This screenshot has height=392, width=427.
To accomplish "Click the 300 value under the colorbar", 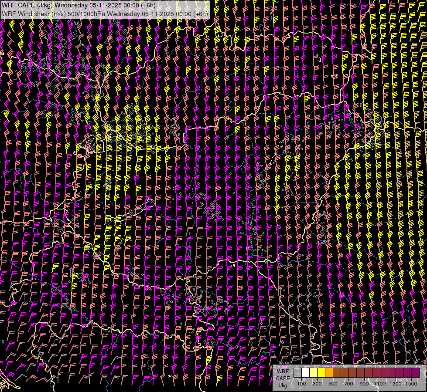I will click(317, 384).
